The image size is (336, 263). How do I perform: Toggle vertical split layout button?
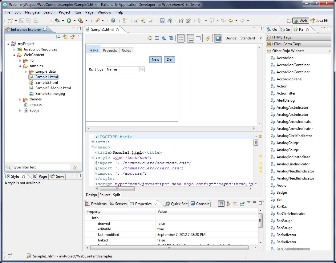pyautogui.click(x=198, y=38)
